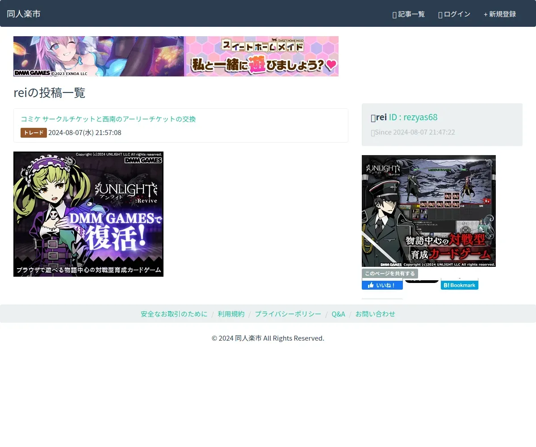Select the トレード tag badge
536x447 pixels.
coord(33,133)
